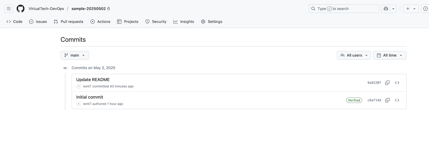Screen dimensions: 429x144
Task: Browse repository at Initial commit
Action: pos(397,100)
